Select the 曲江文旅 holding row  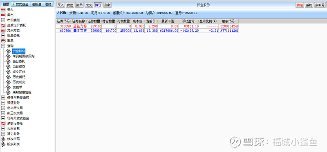147,30
